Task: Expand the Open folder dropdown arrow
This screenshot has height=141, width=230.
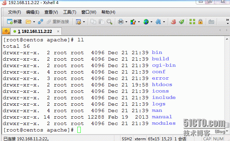Action: click(x=34, y=22)
